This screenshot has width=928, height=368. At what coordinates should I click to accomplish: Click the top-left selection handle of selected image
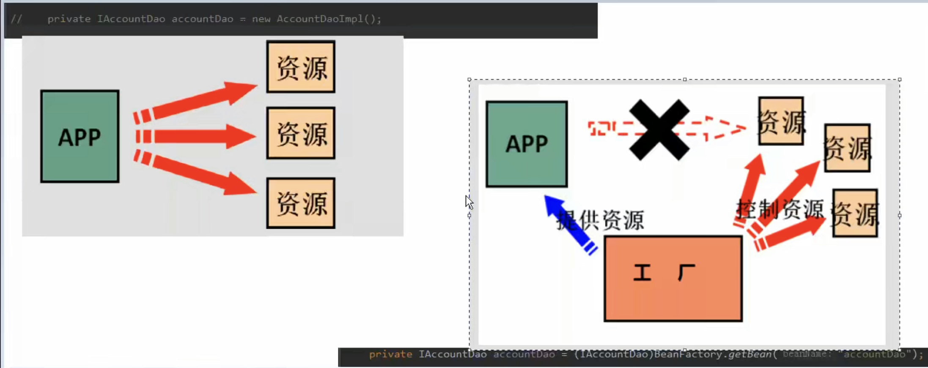click(469, 79)
